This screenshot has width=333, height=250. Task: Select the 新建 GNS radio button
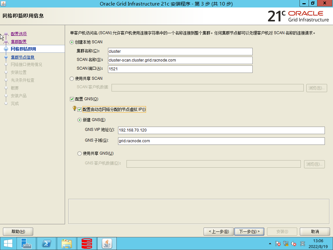(79, 120)
